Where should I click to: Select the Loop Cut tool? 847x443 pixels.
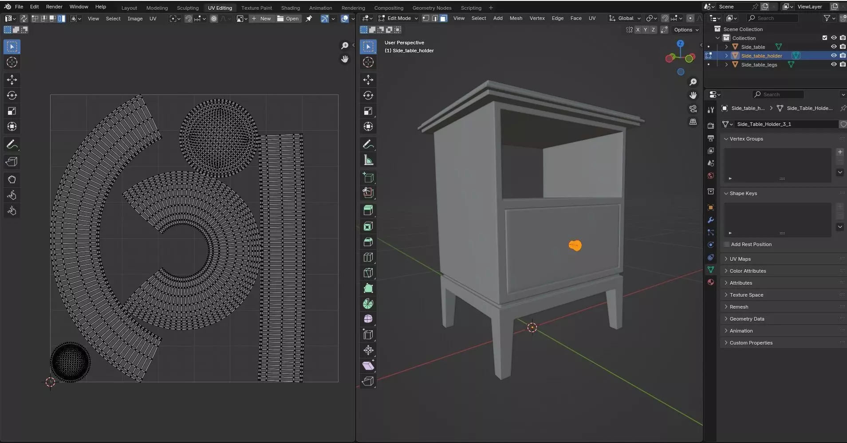click(x=368, y=257)
